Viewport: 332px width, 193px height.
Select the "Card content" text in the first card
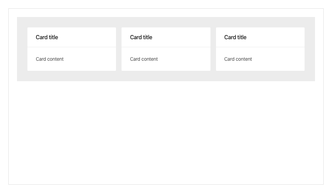50,59
